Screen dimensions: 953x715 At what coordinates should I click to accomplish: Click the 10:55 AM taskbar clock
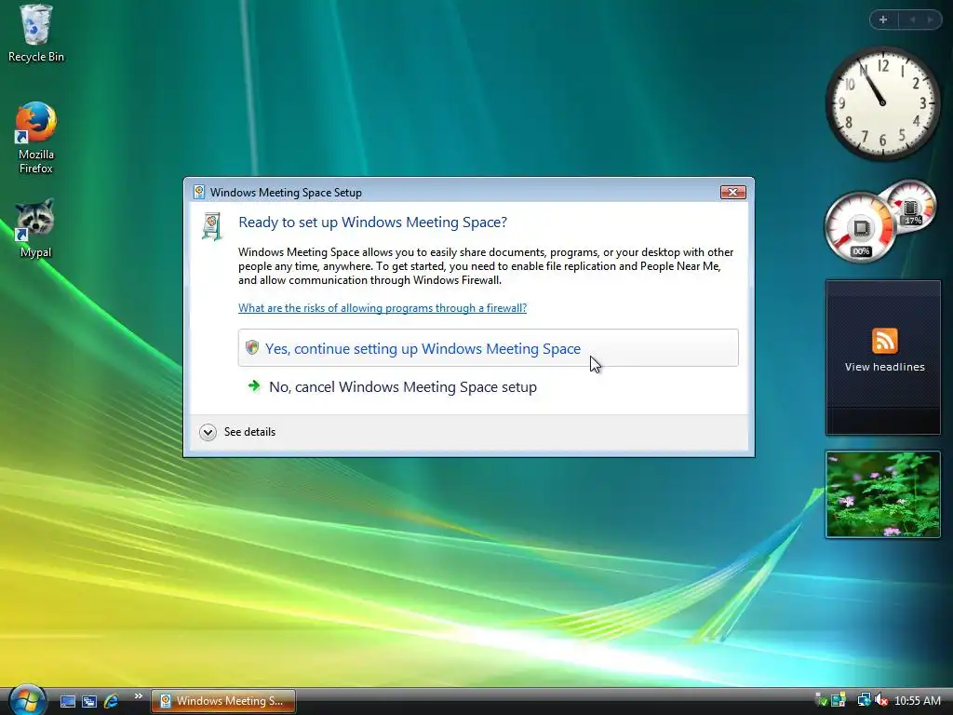pos(918,701)
